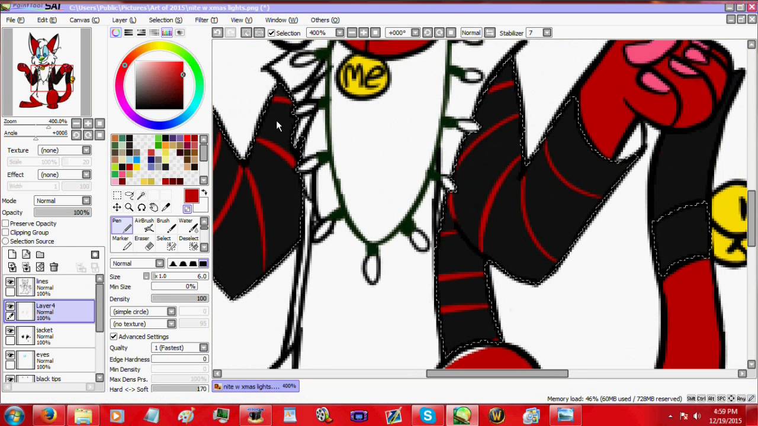Open the Texture dropdown
758x426 pixels.
[x=65, y=150]
